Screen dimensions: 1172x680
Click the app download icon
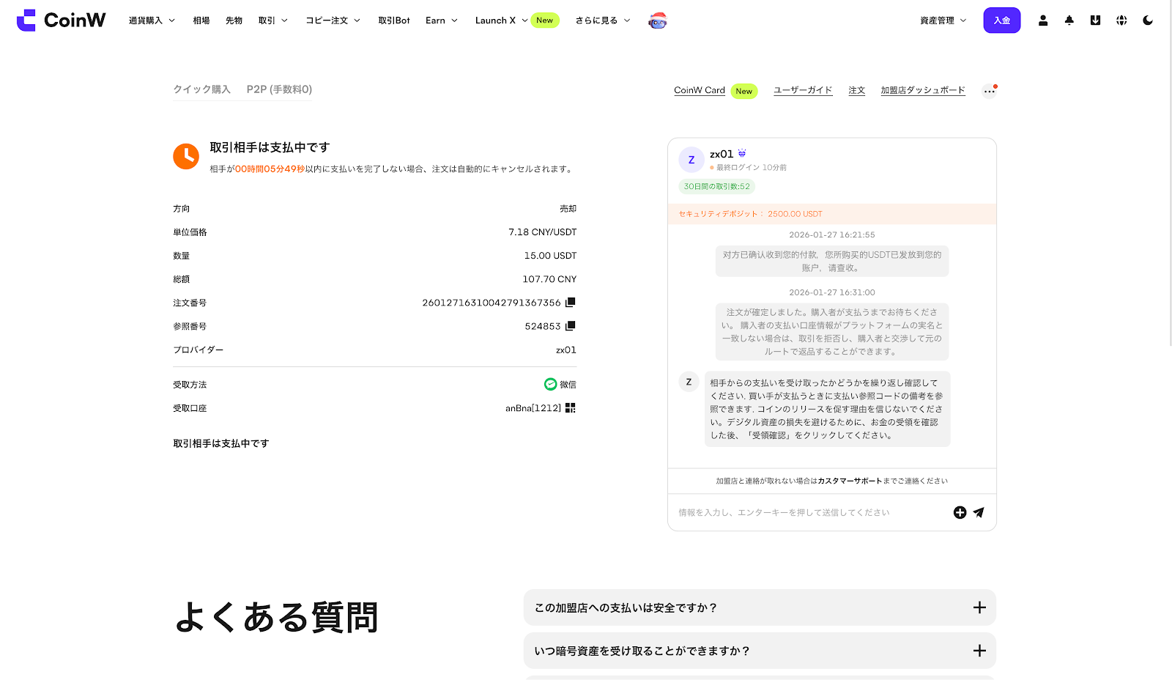1095,21
